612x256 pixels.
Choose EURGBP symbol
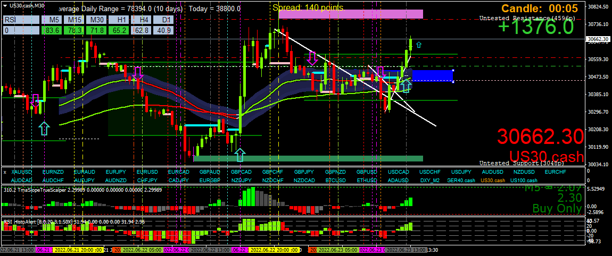[210, 181]
